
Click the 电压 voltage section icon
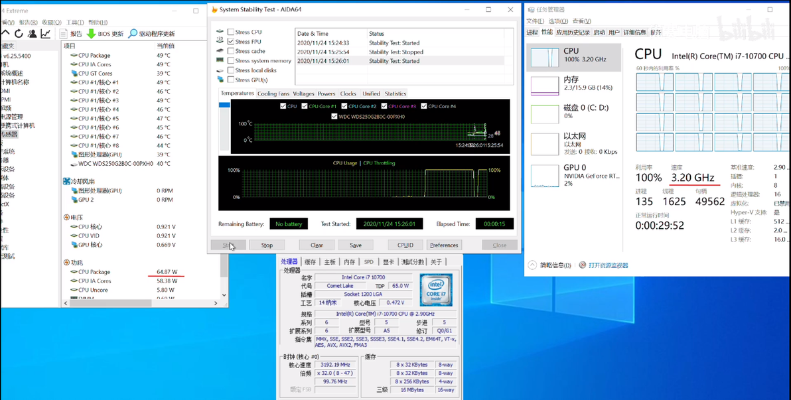click(66, 218)
